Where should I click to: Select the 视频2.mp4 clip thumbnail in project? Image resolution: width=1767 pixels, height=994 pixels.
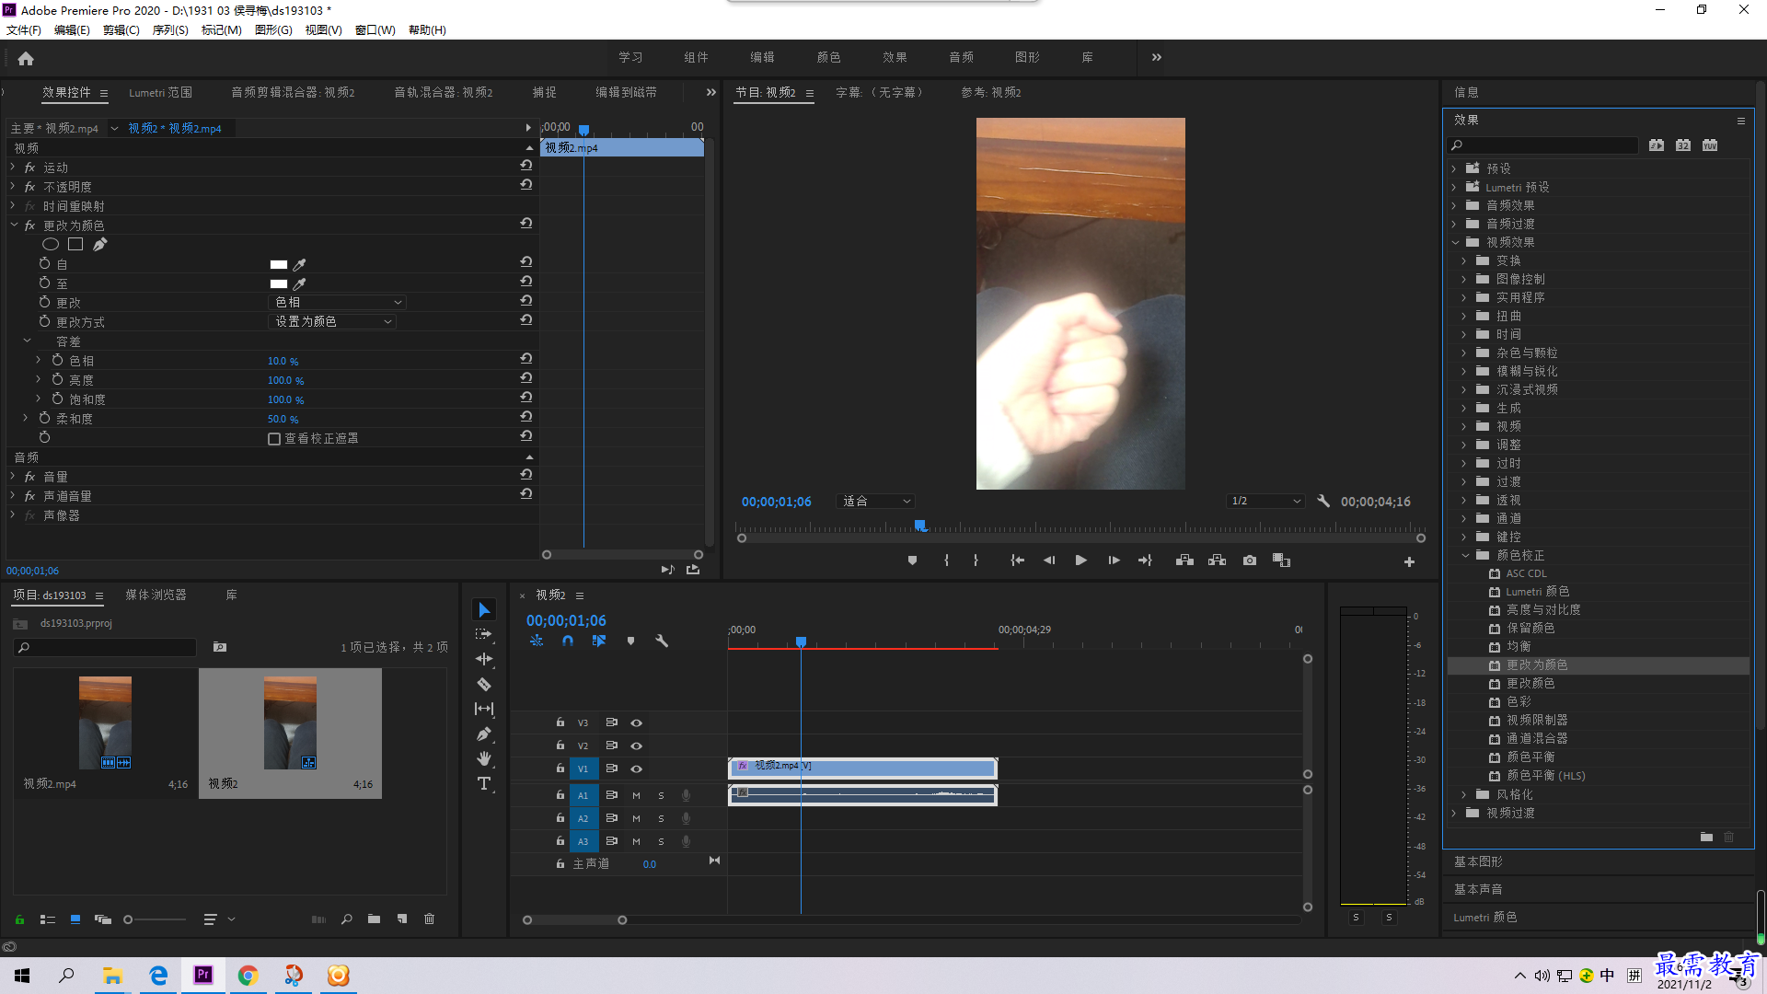point(105,723)
